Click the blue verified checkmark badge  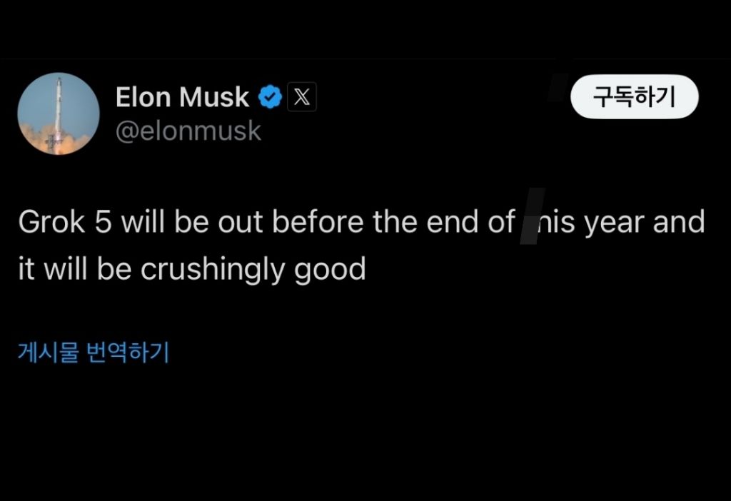[270, 97]
